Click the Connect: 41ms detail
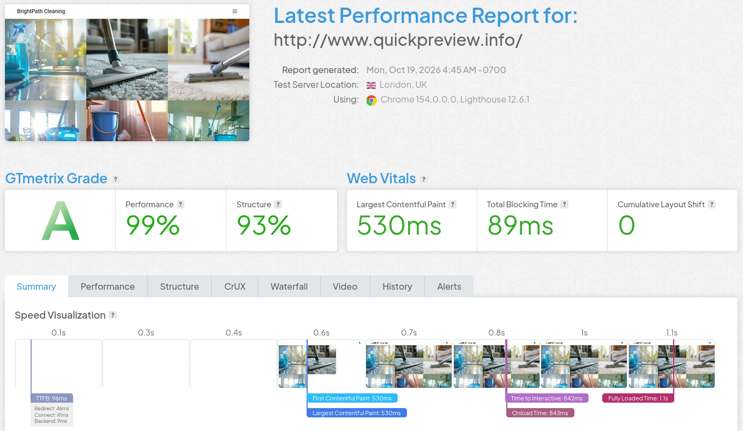The height and width of the screenshot is (431, 743). [52, 415]
